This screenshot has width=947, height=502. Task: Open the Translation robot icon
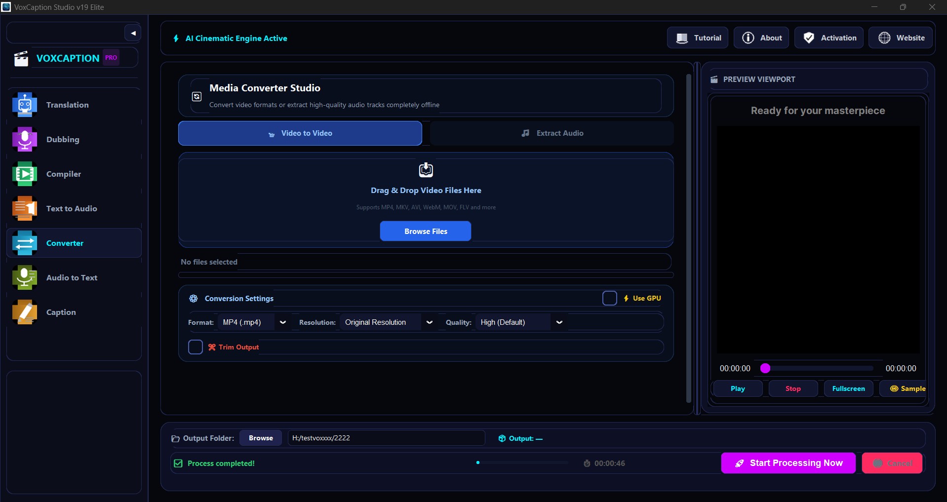pyautogui.click(x=25, y=105)
